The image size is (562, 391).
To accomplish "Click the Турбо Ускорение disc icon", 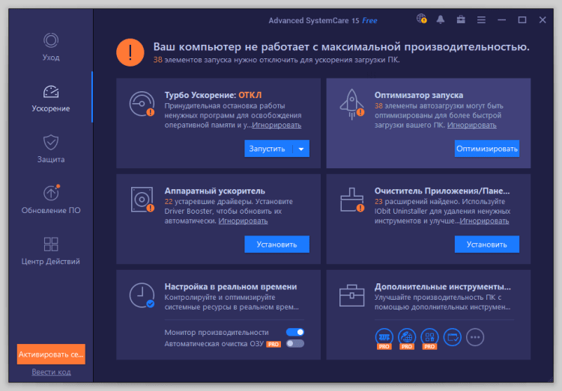I will coord(142,104).
